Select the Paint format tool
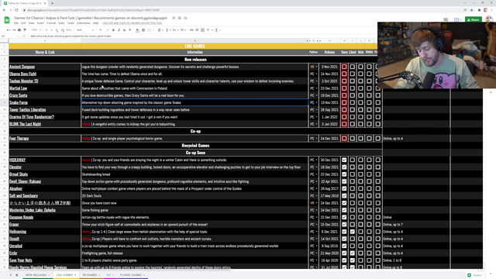Viewport: 496px width, 279px height. pyautogui.click(x=25, y=30)
